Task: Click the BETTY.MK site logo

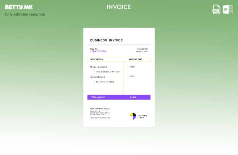Action: pos(19,7)
